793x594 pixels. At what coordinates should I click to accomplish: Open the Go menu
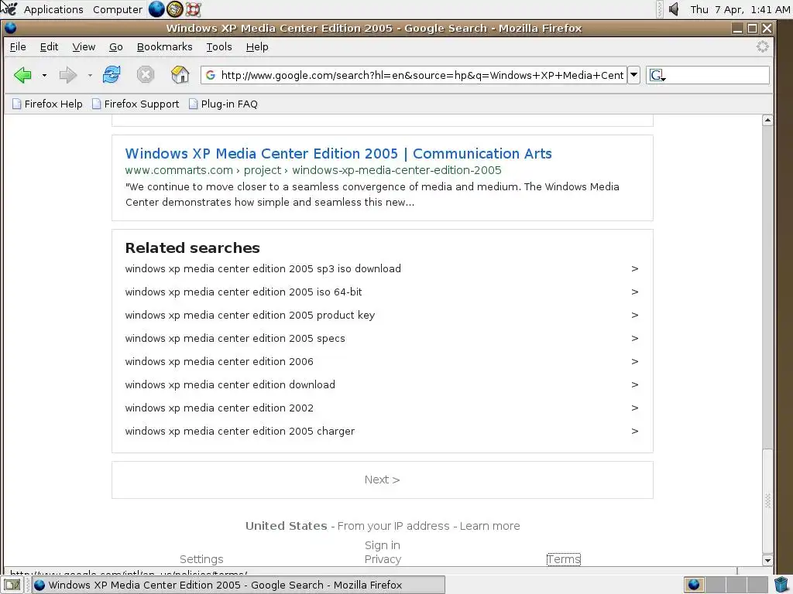click(x=116, y=47)
